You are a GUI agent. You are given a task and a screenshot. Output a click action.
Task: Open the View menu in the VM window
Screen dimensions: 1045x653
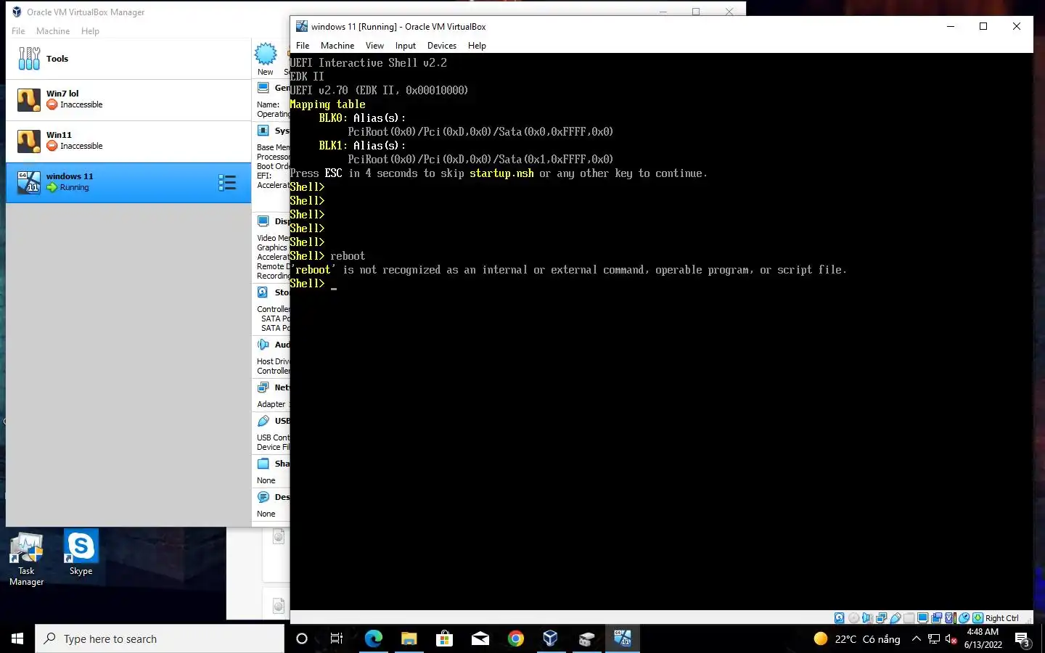(x=374, y=46)
